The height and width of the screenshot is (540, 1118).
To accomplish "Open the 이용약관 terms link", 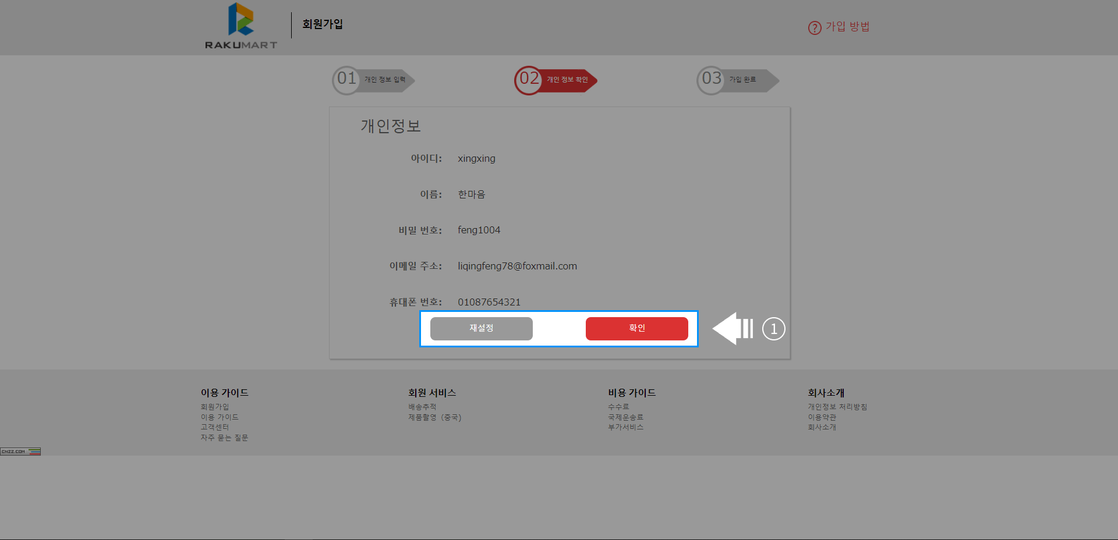I will coord(822,417).
